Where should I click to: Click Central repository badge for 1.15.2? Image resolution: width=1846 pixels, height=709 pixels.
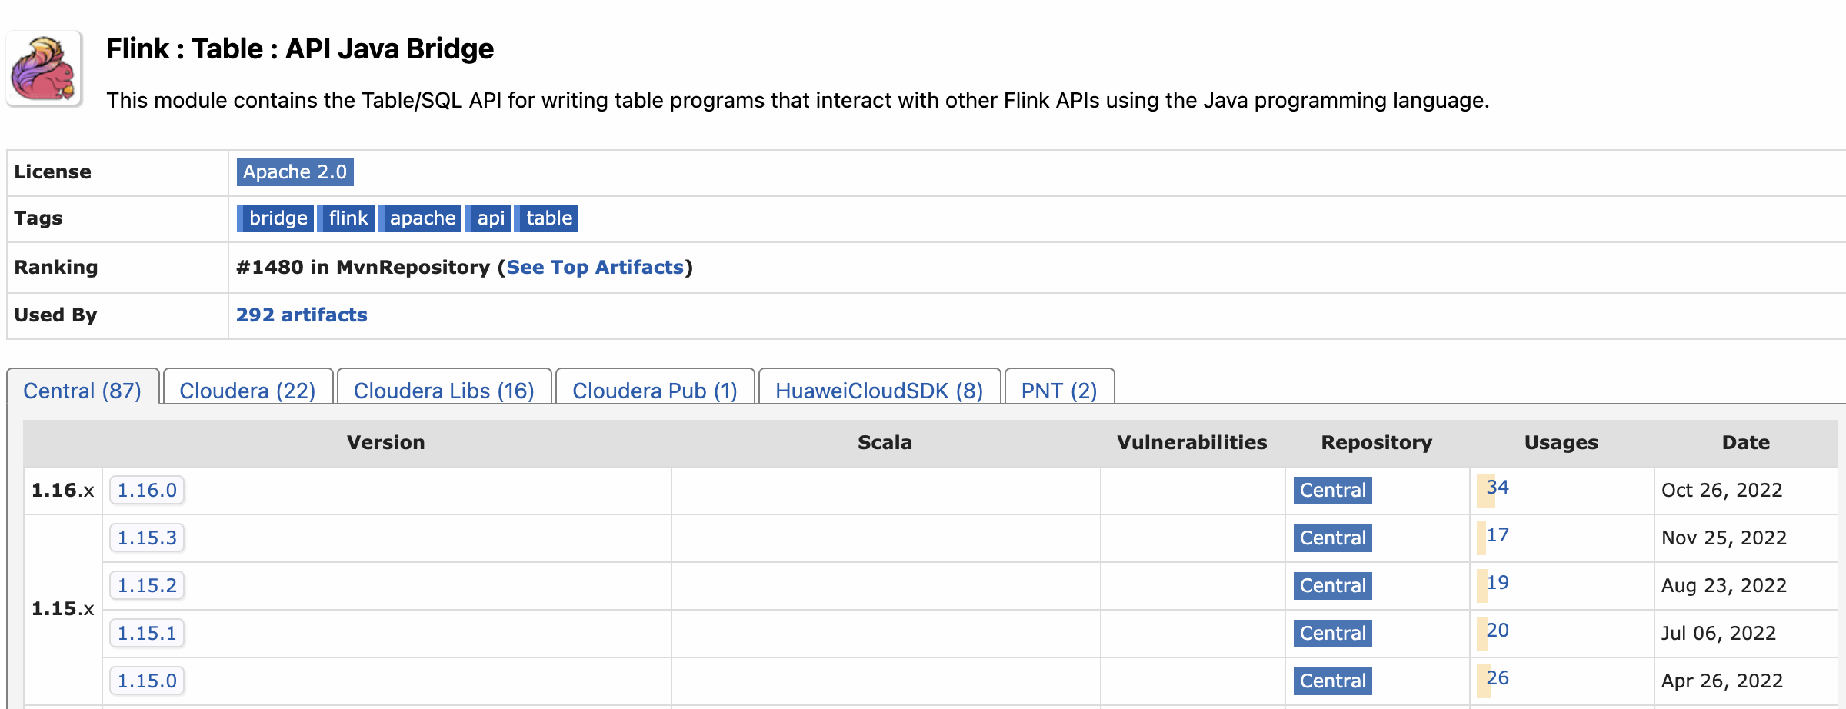coord(1332,585)
